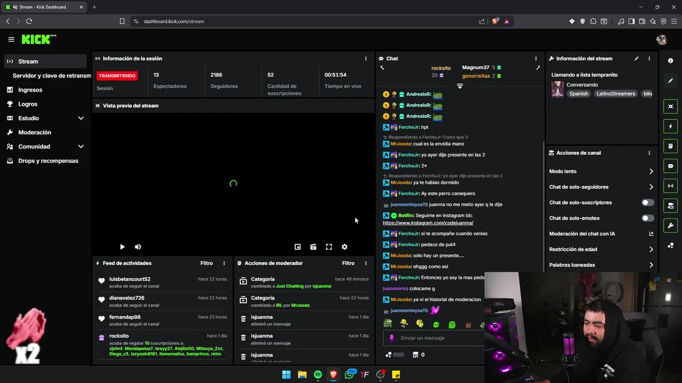This screenshot has width=682, height=383.
Task: Expand Palabras baneadas setting
Action: (602, 265)
